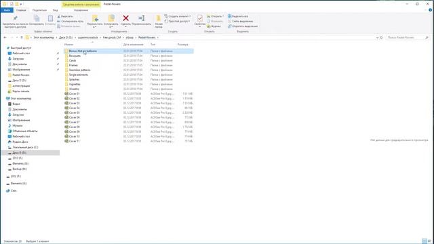
Task: Click 'supermicrostock' in the breadcrumb path
Action: [87, 37]
